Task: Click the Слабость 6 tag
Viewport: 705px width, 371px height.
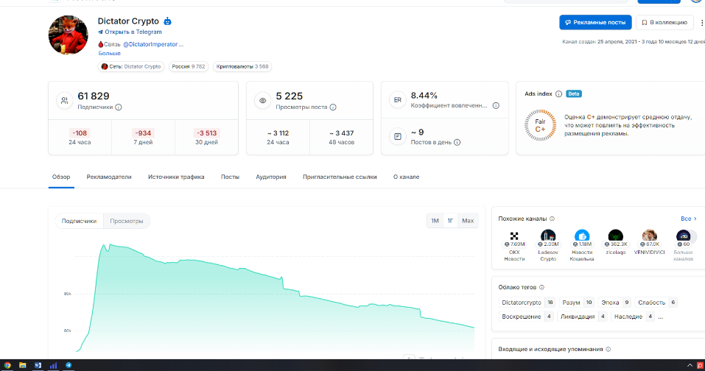Action: (656, 303)
